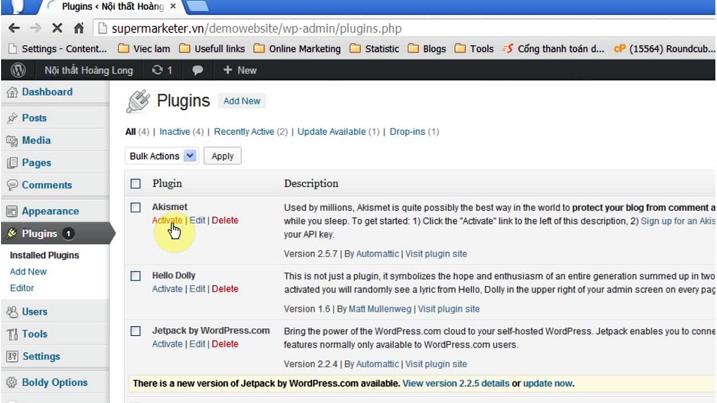
Task: Show the Update Available filter
Action: tap(332, 132)
